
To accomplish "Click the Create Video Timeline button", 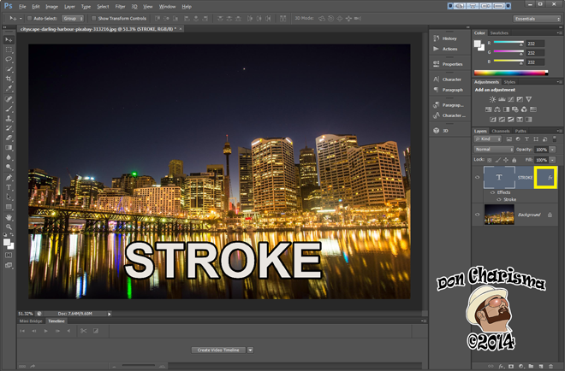I will point(218,350).
